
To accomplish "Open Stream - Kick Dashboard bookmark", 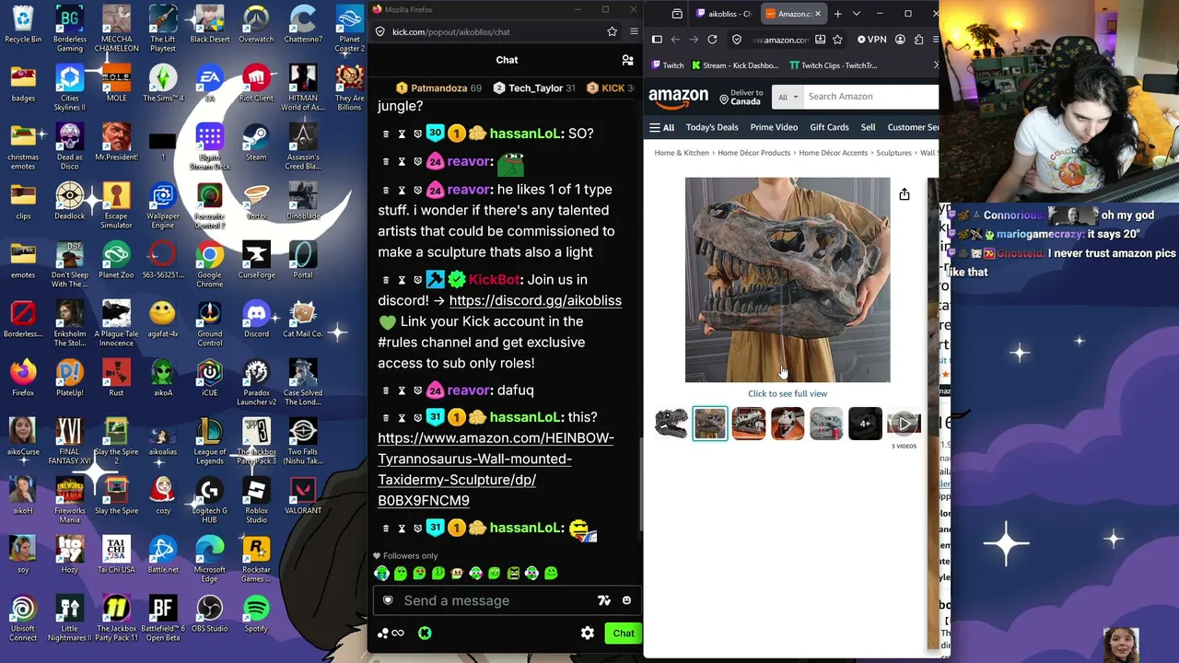I will tap(733, 65).
